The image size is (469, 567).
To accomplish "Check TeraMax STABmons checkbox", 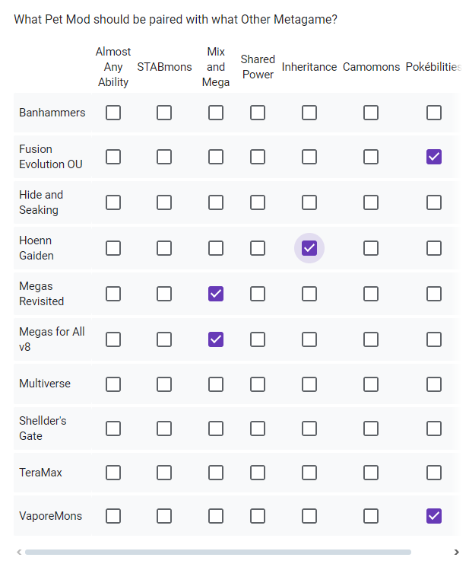I will (164, 473).
